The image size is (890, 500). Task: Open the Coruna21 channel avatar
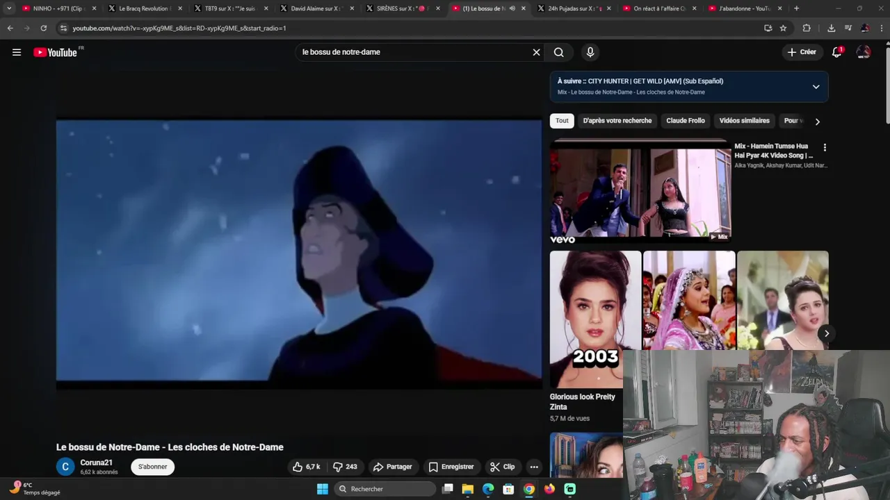click(65, 467)
